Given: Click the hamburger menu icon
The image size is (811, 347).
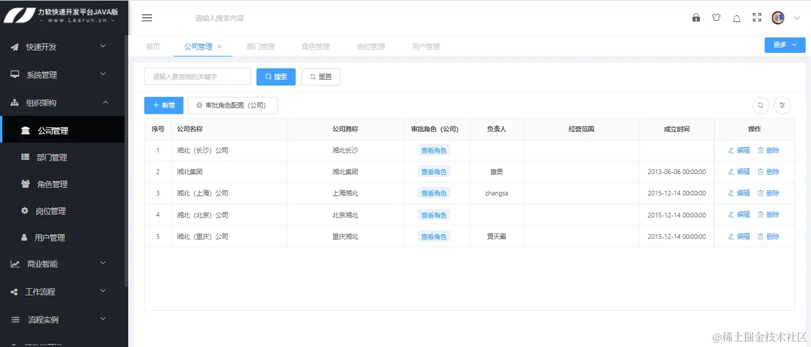Looking at the screenshot, I should (147, 17).
